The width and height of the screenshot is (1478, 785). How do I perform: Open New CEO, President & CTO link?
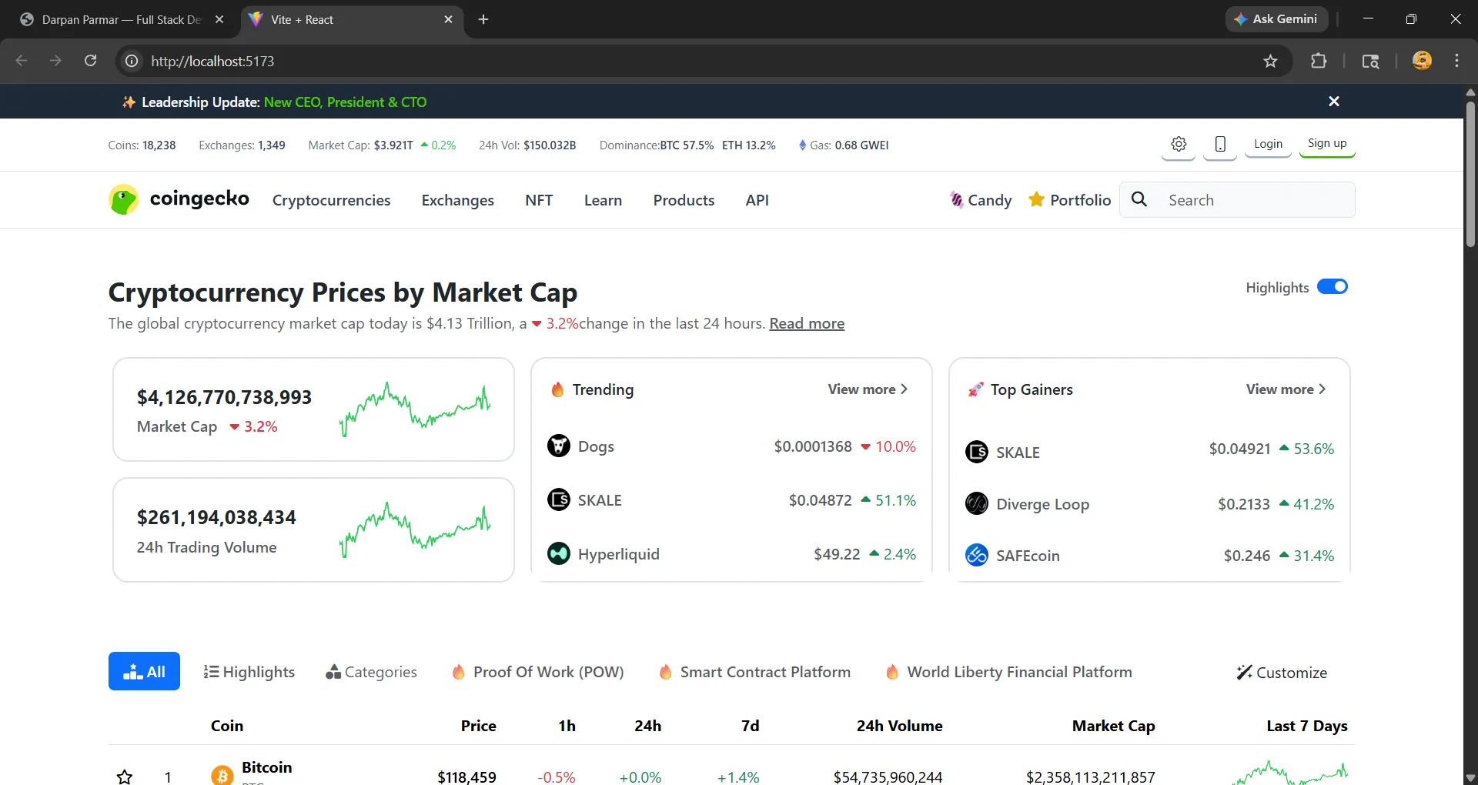point(345,102)
